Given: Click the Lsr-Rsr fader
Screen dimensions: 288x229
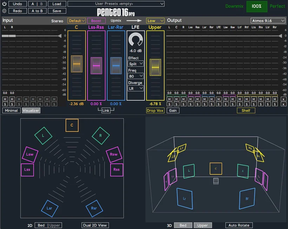Looking at the screenshot, I should (116, 66).
